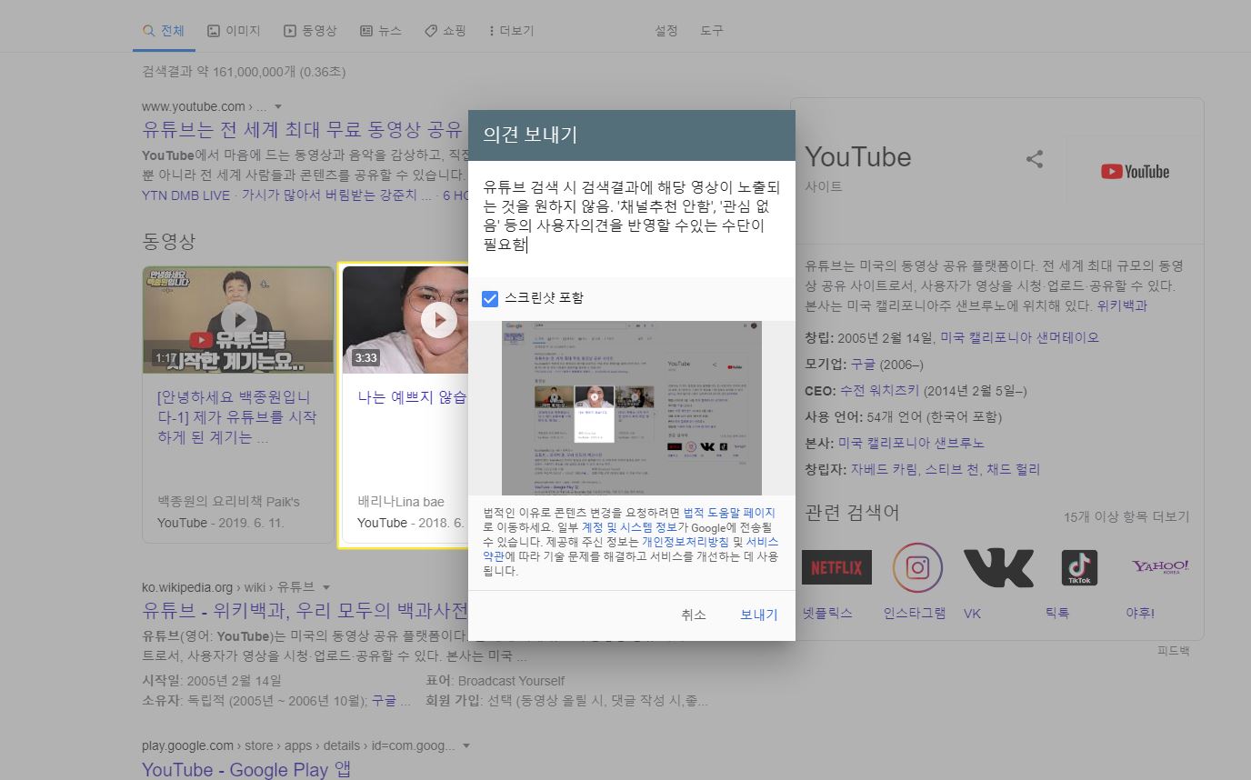Open 설정 search settings
Screen dimensions: 1251x780
pos(666,30)
